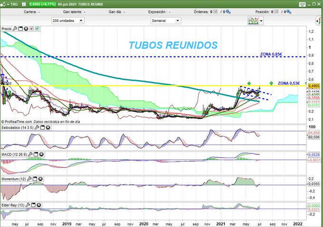Open the TRG ticker dropdown arrow
The image size is (323, 227).
[x=8, y=4]
